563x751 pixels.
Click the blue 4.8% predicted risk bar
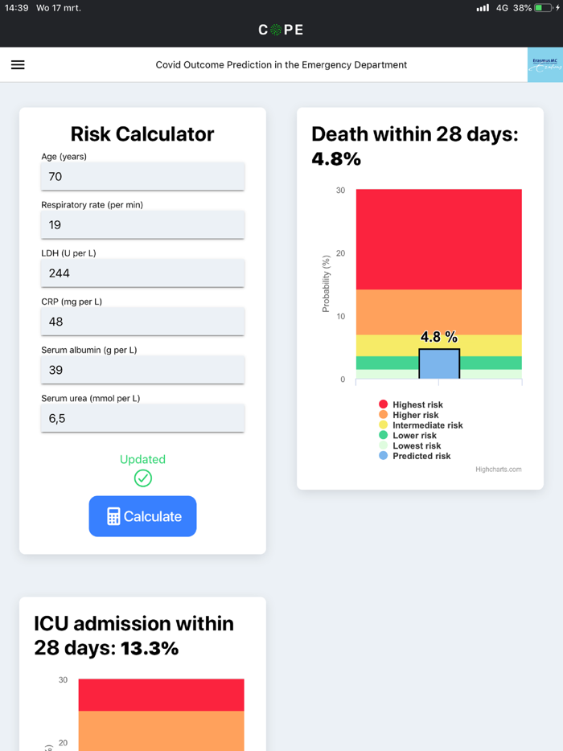pos(439,362)
